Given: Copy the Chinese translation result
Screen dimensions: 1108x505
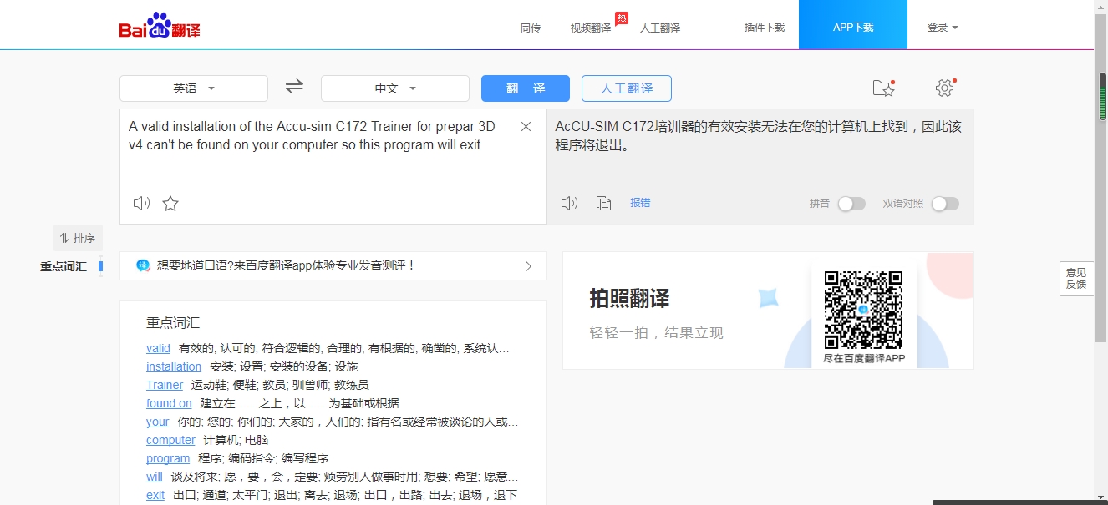Looking at the screenshot, I should (x=603, y=203).
